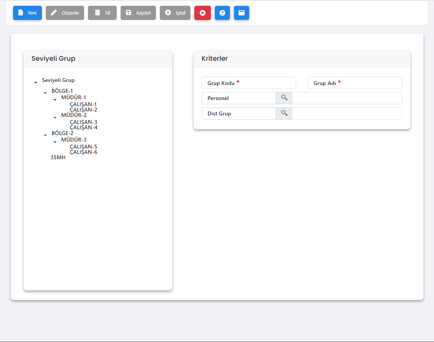Image resolution: width=434 pixels, height=342 pixels.
Task: Click the Kaydet (save) button
Action: coord(138,13)
